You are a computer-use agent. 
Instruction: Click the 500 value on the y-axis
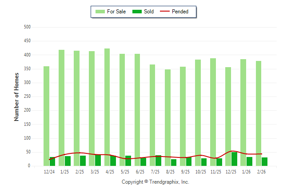point(27,27)
